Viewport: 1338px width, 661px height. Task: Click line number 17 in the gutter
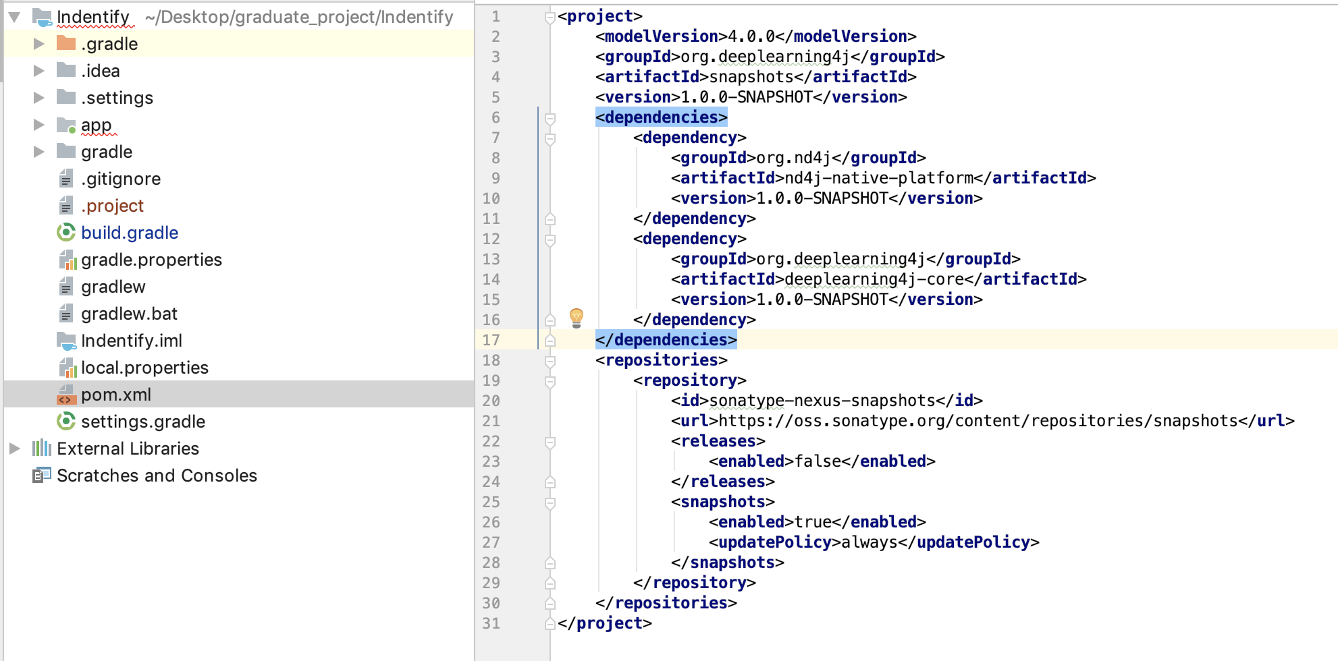(492, 339)
